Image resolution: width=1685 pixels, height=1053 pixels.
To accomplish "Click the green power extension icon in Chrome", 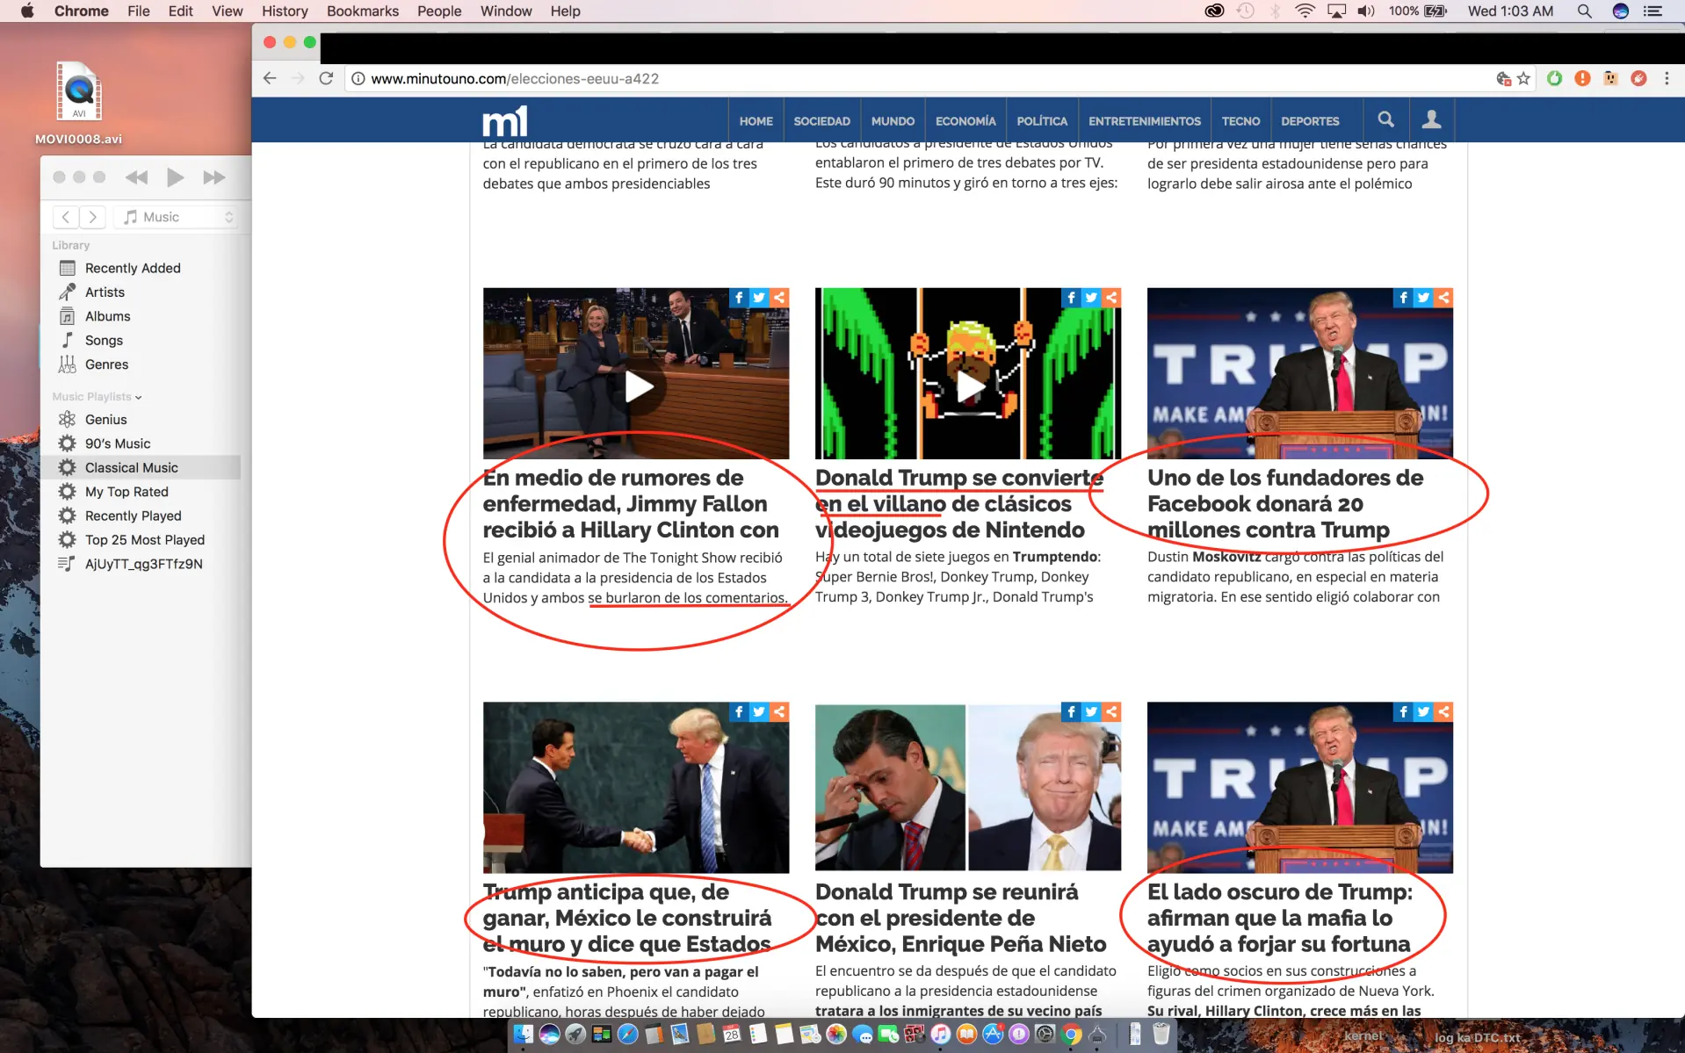I will coord(1554,78).
